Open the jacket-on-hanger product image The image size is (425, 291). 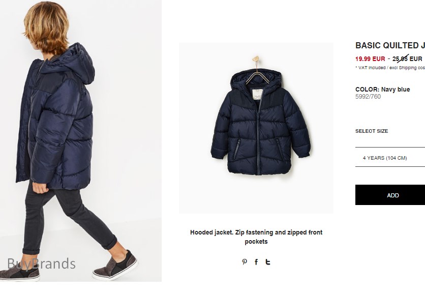[256, 128]
